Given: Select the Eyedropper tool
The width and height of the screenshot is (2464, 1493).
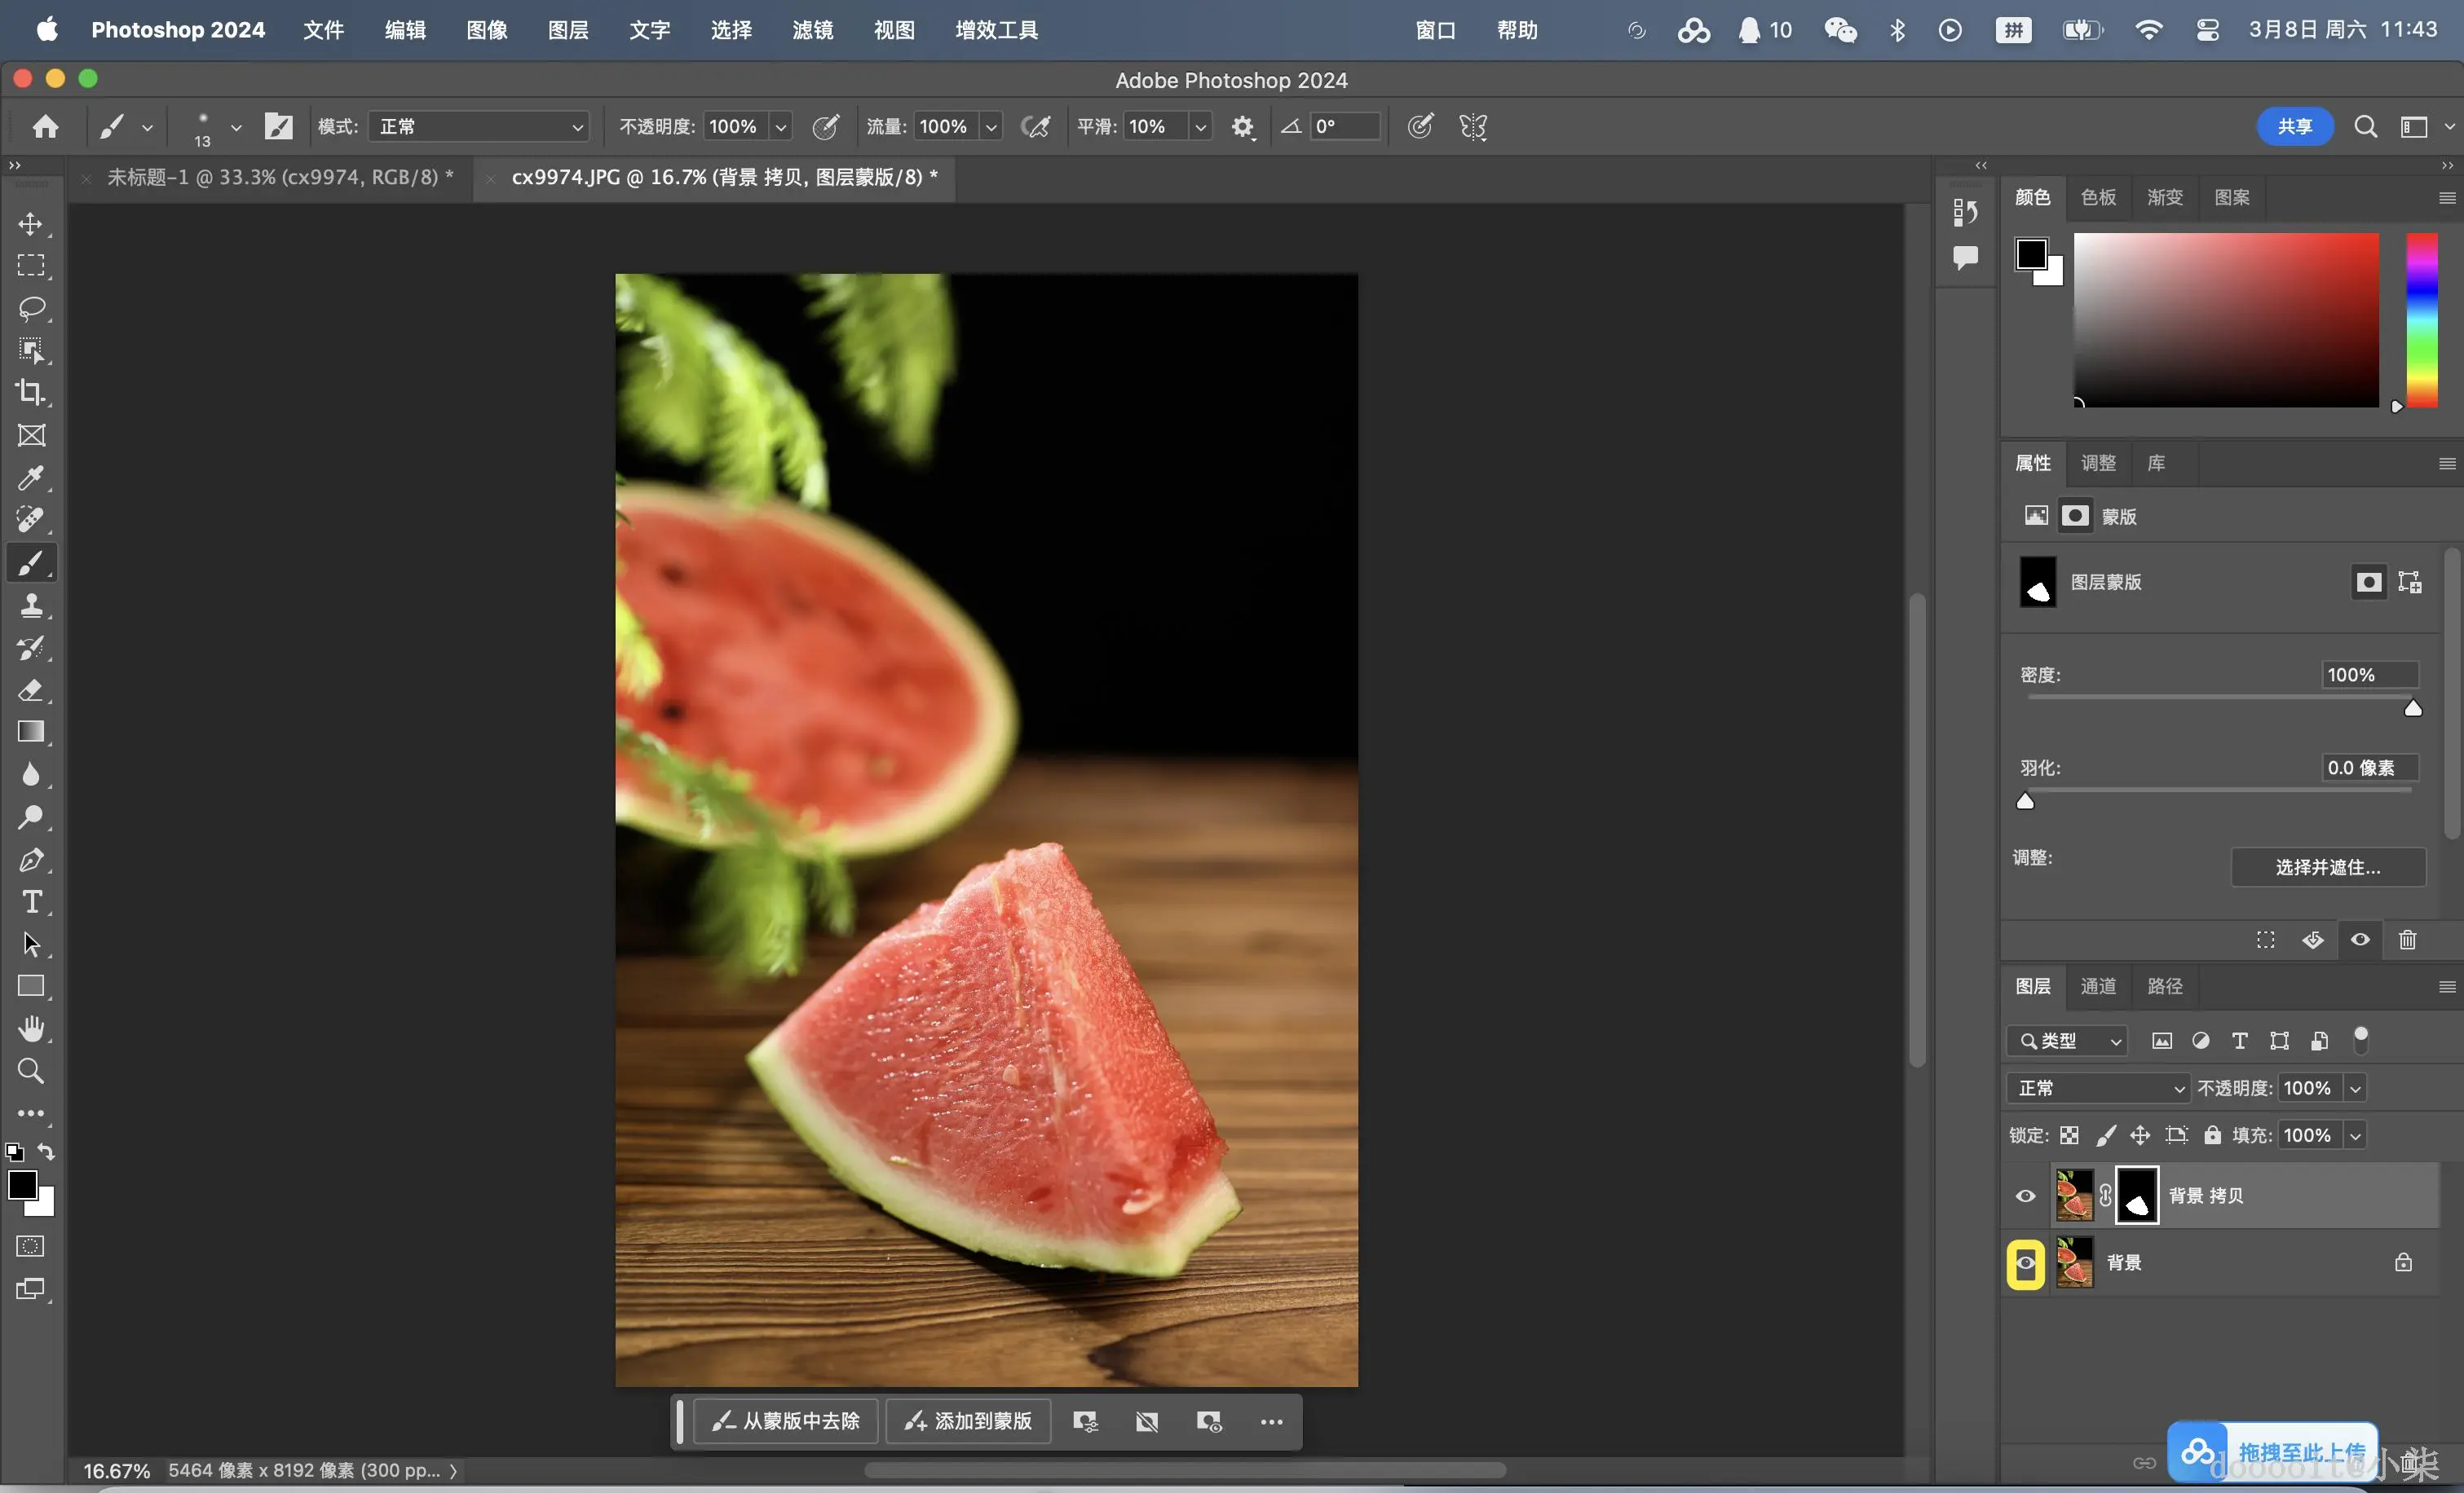Looking at the screenshot, I should pos(31,478).
